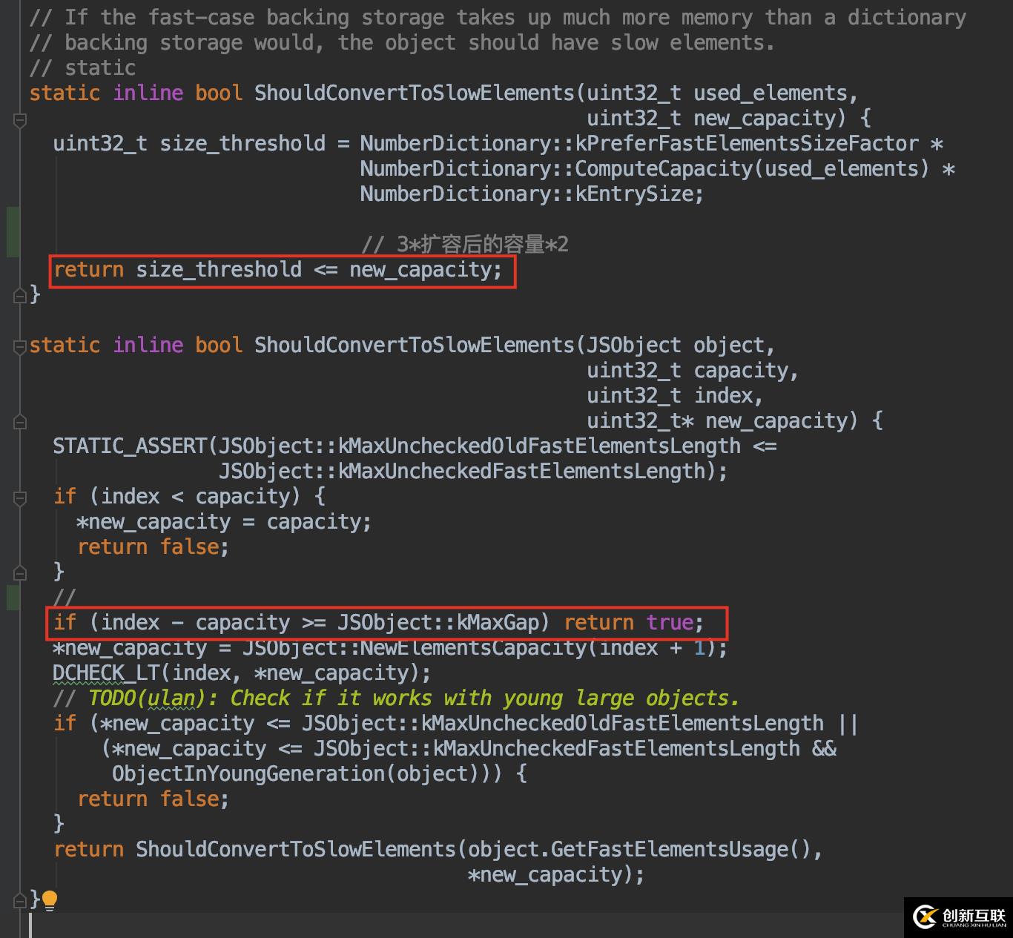Toggle fold end marker below first 'return false;'
Image resolution: width=1013 pixels, height=938 pixels.
pyautogui.click(x=20, y=572)
